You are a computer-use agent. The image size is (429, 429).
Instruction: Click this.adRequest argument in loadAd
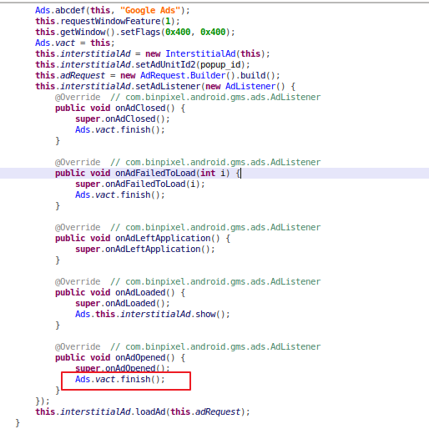205,411
